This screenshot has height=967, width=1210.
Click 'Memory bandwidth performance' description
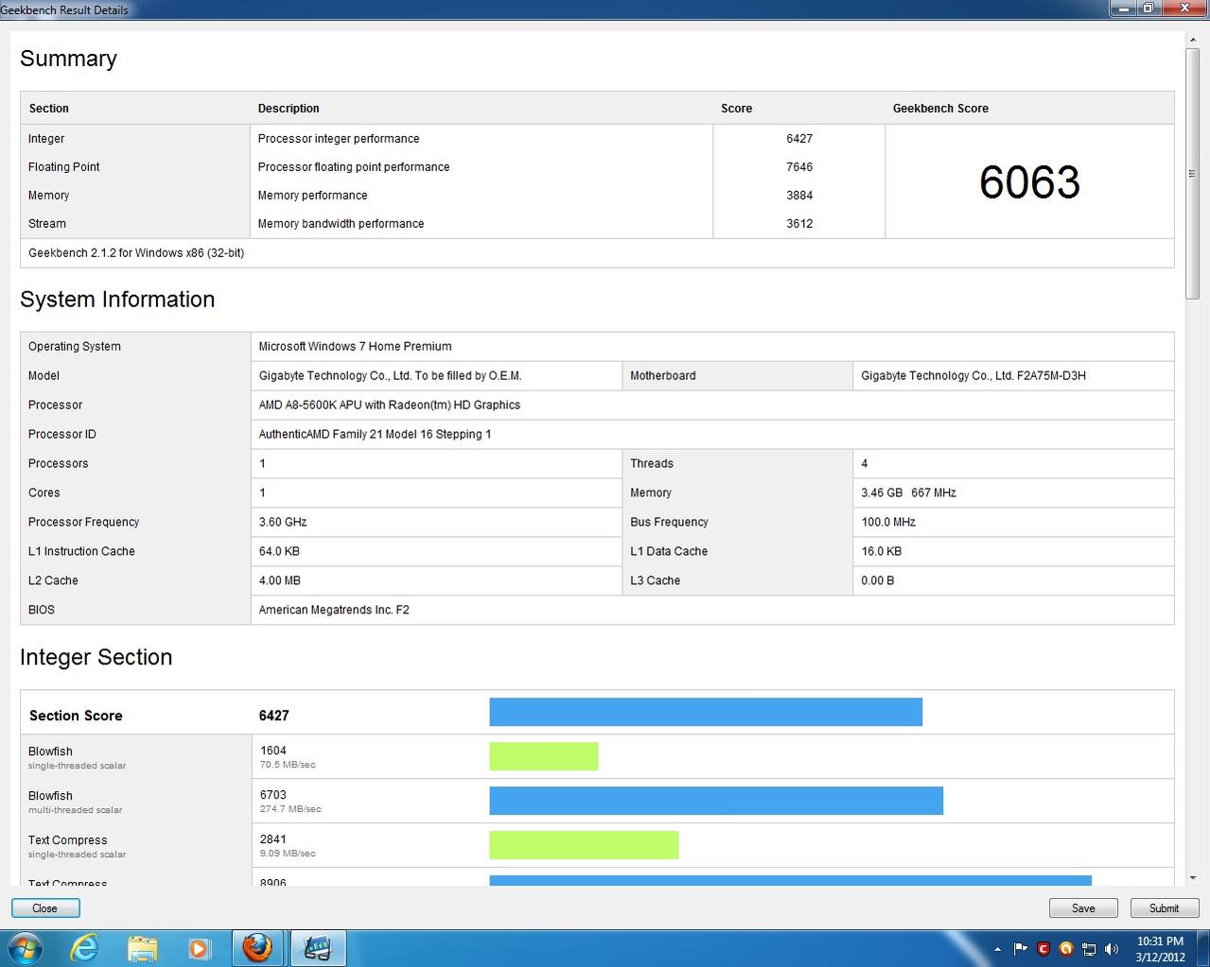[x=341, y=224]
